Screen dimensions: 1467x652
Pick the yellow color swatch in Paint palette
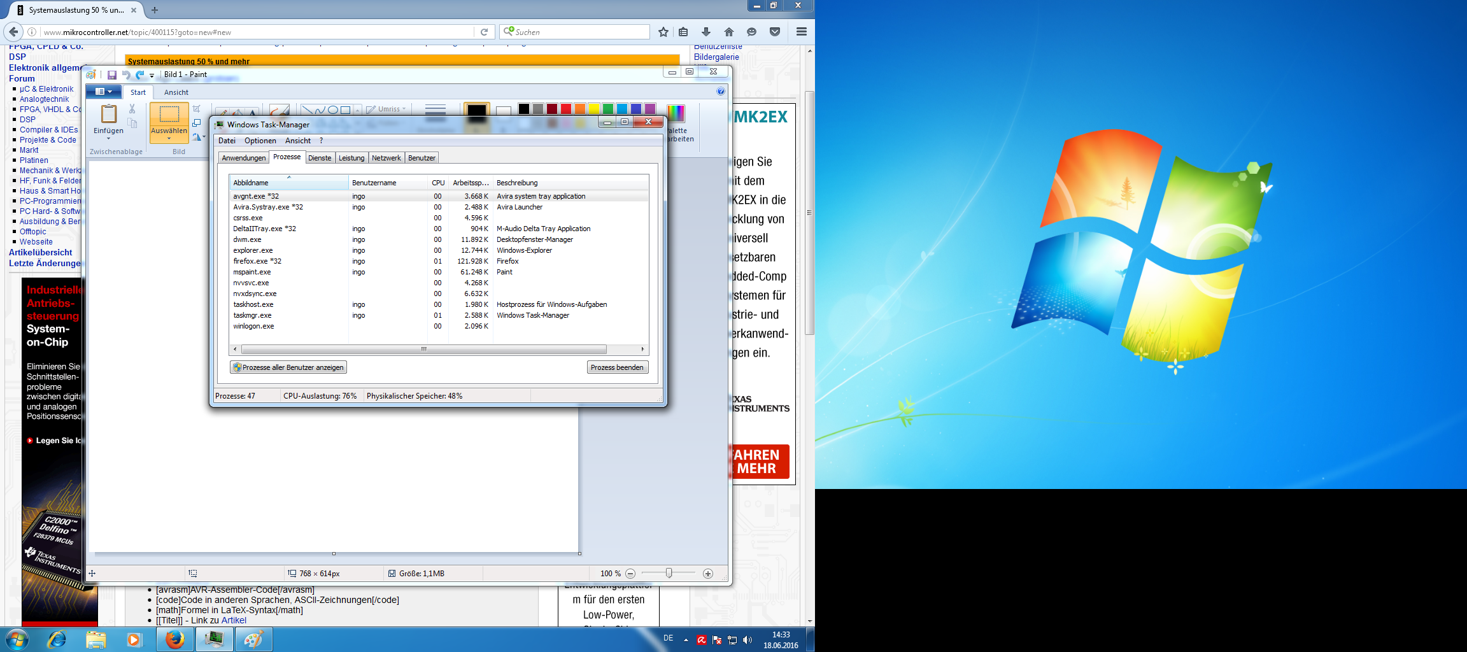pos(594,109)
